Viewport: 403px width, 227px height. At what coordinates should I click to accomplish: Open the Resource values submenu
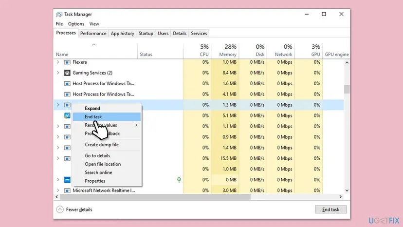107,125
